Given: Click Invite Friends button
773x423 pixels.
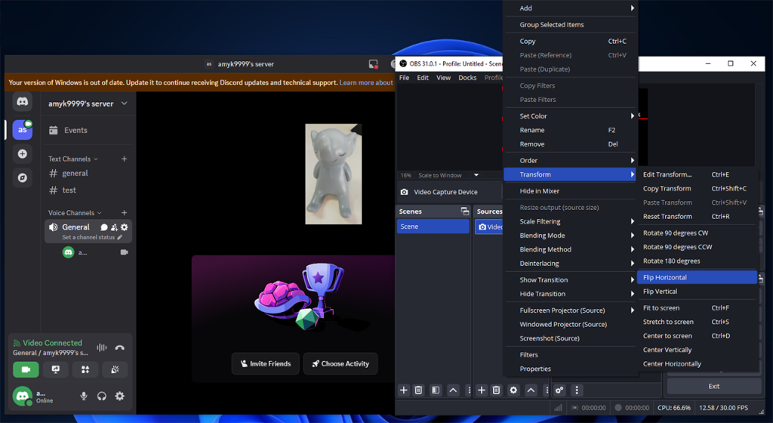Looking at the screenshot, I should tap(265, 364).
